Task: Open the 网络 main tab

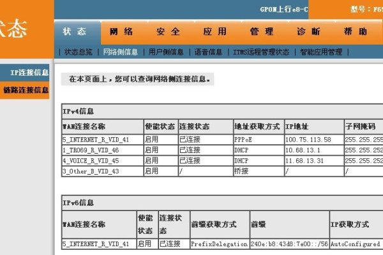Action: coord(121,32)
